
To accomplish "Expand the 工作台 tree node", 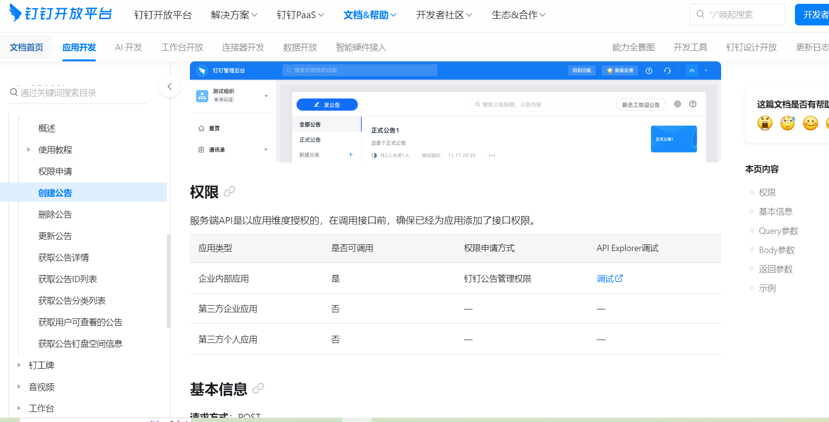I will coord(19,408).
